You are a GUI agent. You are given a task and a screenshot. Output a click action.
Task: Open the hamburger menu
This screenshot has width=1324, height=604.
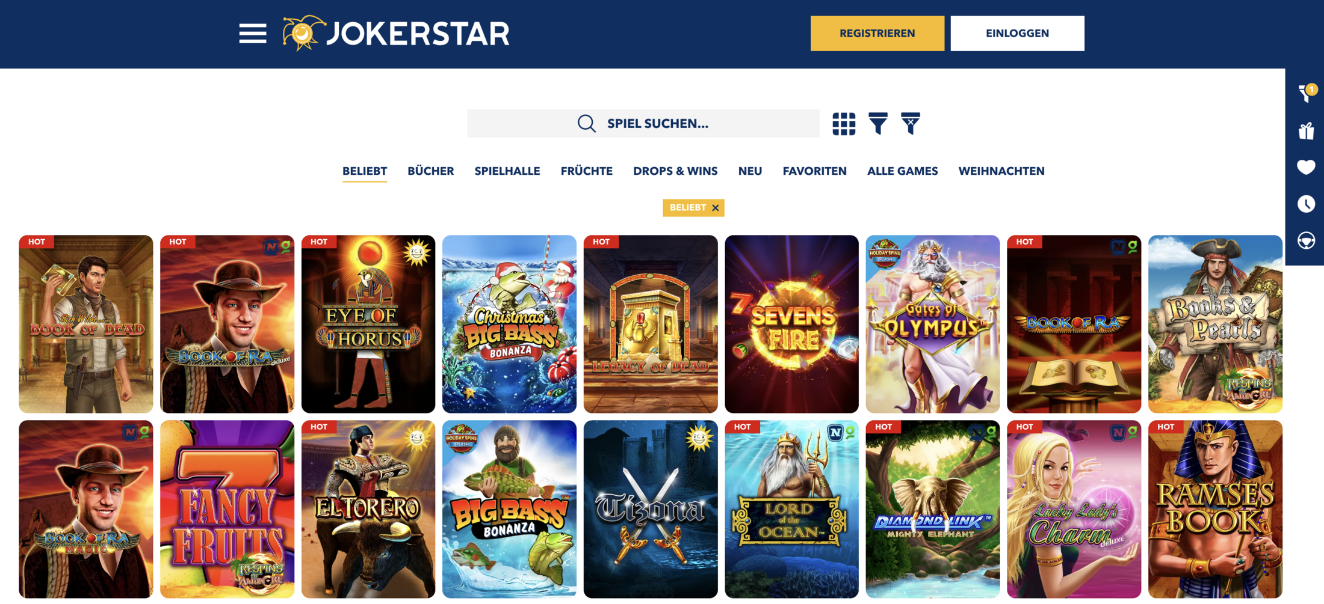pos(252,34)
